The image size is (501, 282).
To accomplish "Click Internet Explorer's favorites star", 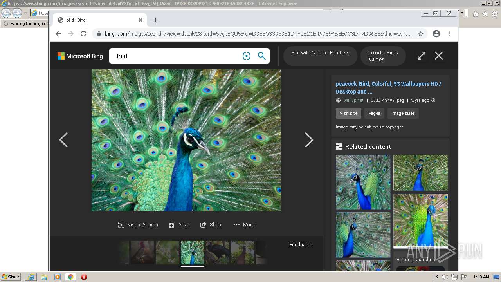I will click(485, 14).
